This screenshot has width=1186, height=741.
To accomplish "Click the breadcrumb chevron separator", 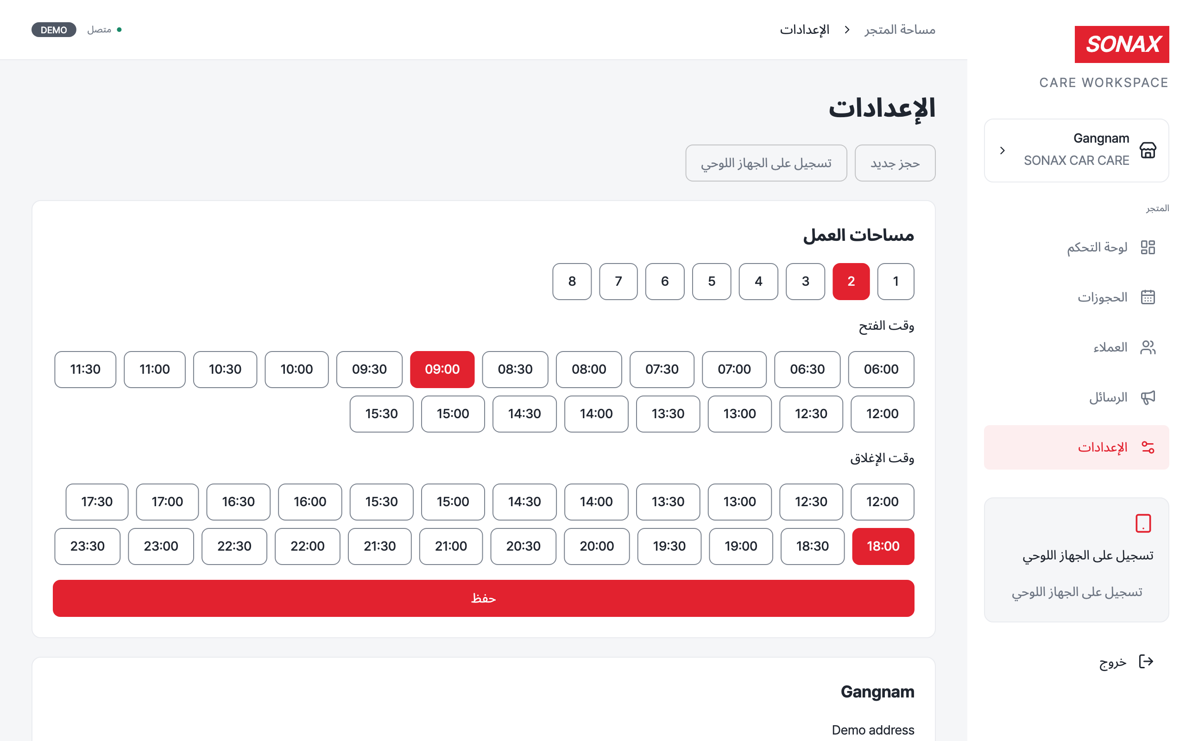I will [847, 29].
